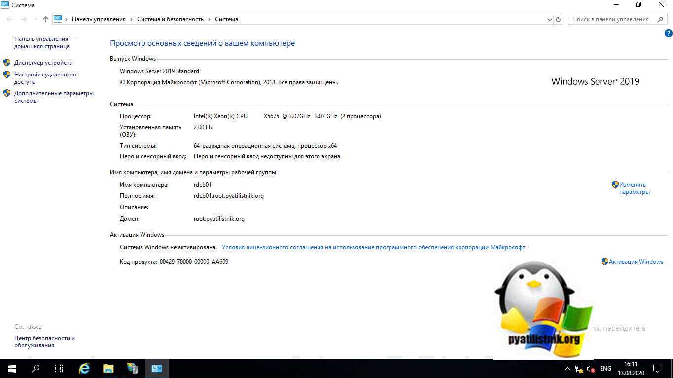Open Internet Explorer from the taskbar
The width and height of the screenshot is (673, 378).
(85, 368)
